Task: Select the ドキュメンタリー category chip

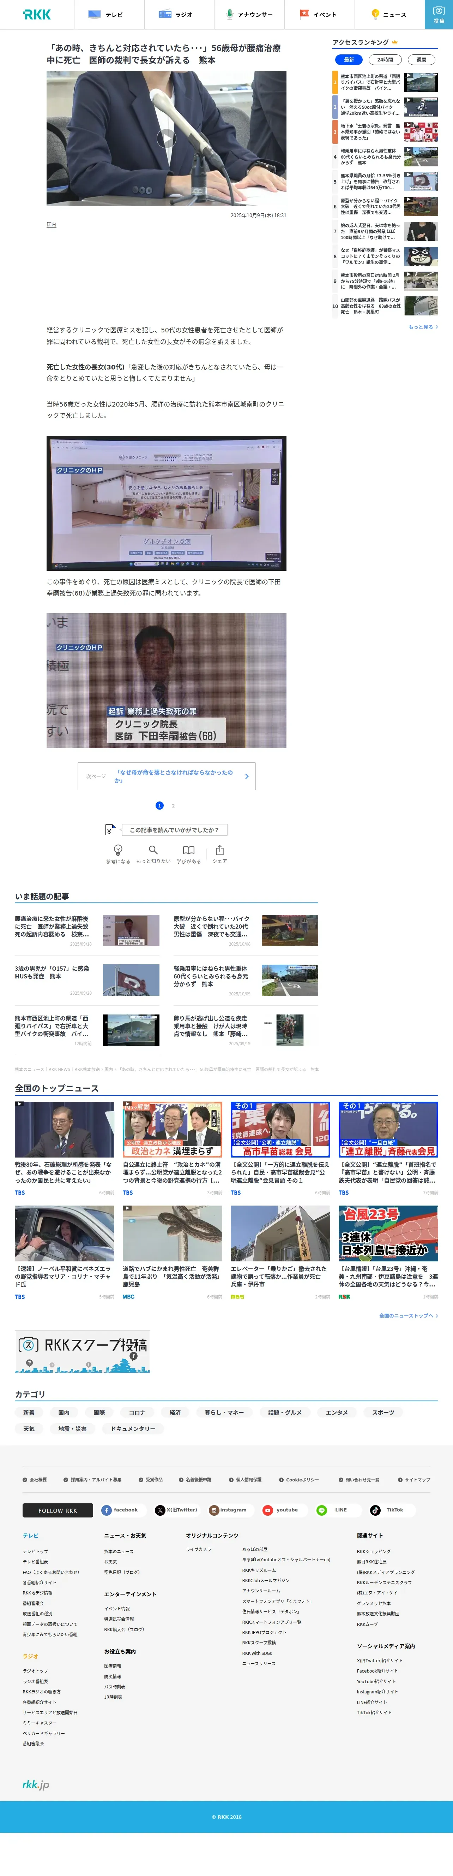Action: coord(133,1429)
